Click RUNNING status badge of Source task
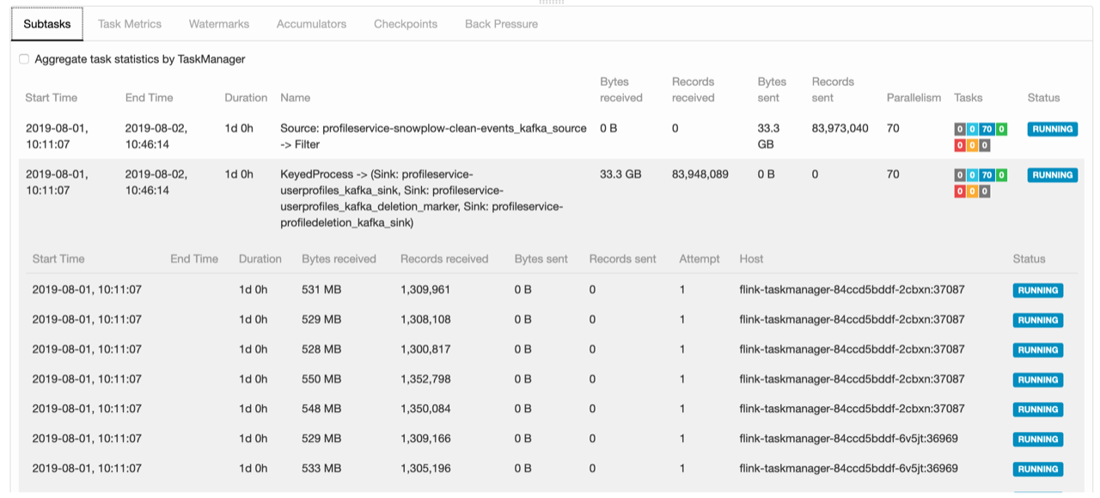This screenshot has height=498, width=1100. click(x=1052, y=130)
